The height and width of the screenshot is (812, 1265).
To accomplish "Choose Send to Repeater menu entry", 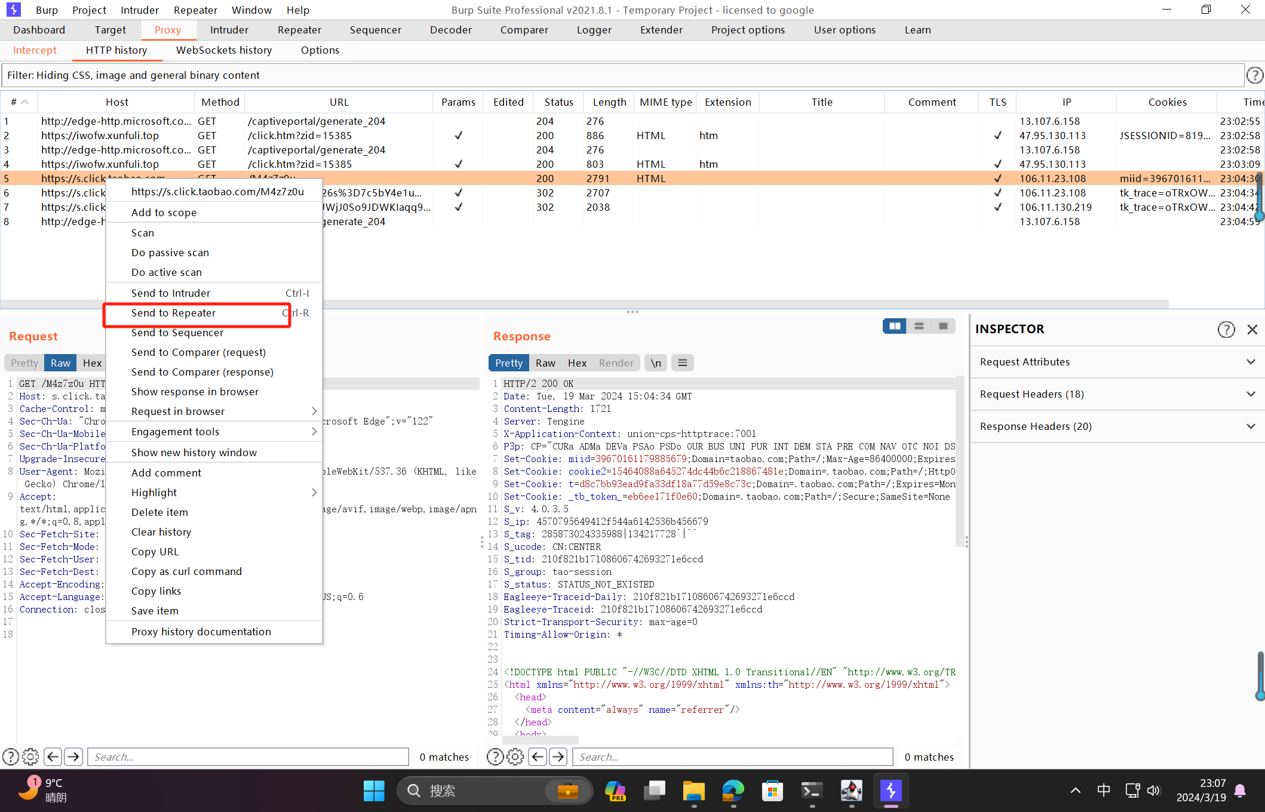I will point(173,313).
